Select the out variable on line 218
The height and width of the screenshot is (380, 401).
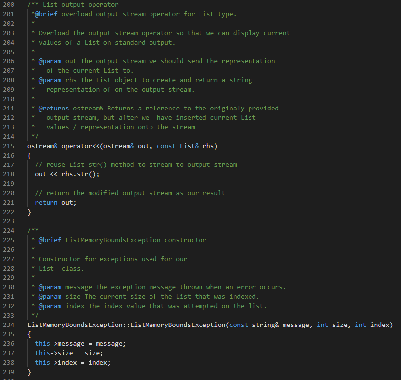click(40, 174)
